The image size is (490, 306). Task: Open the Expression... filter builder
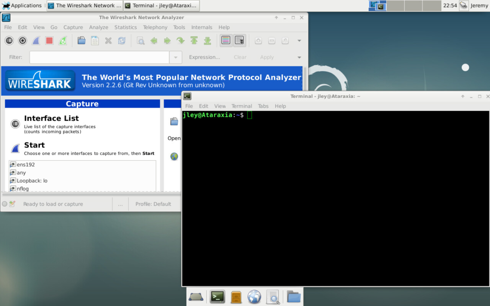204,57
